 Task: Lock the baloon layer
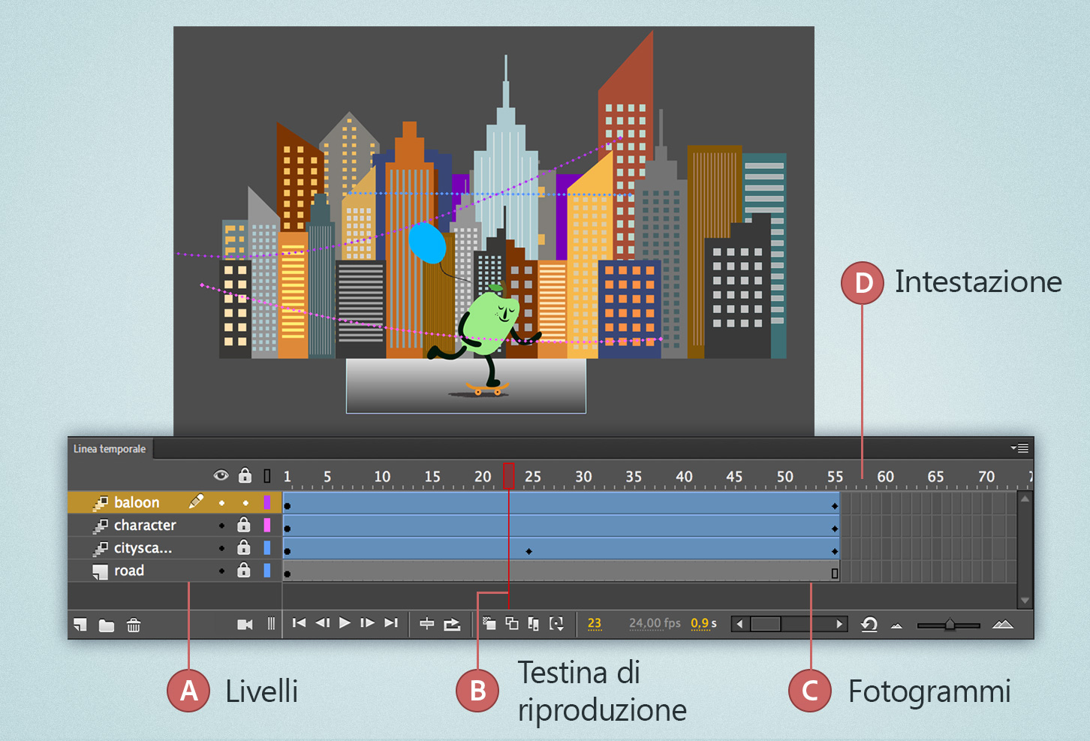[245, 503]
